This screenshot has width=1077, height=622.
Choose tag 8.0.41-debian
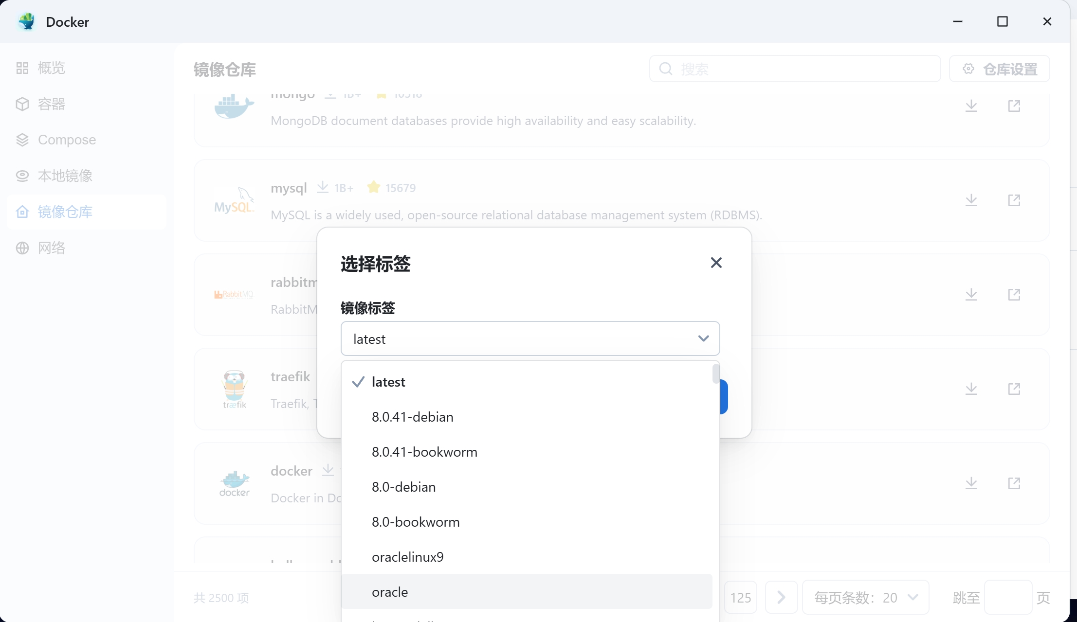point(527,417)
